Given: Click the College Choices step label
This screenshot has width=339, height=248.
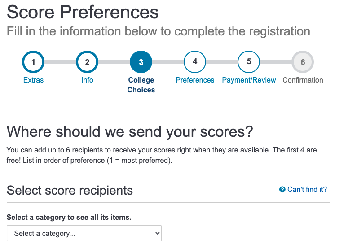Looking at the screenshot, I should [x=141, y=85].
